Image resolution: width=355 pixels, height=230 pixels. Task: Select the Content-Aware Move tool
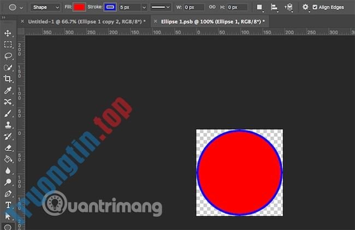[8, 102]
